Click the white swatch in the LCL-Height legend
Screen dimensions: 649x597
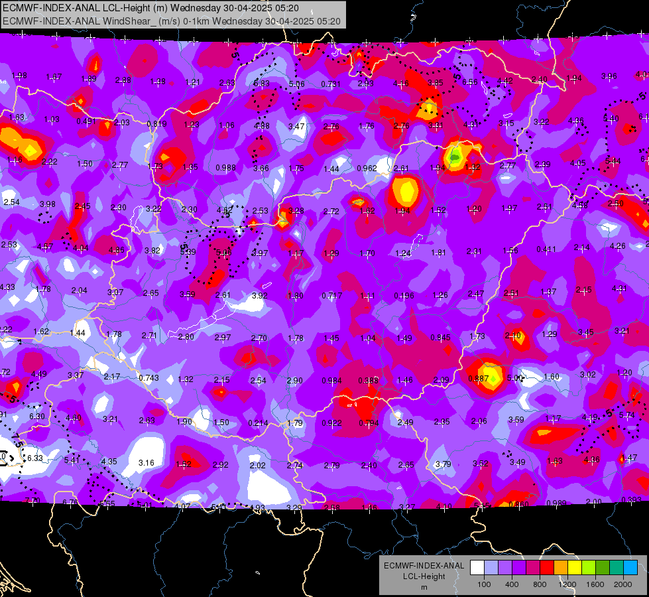pos(477,568)
